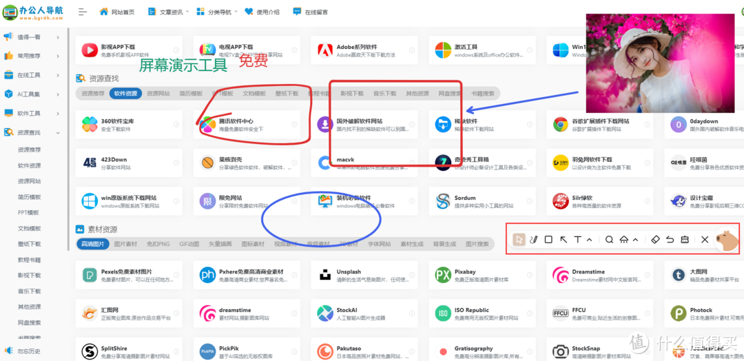Switch to 高清图片 tab
744x361 pixels.
coord(92,244)
